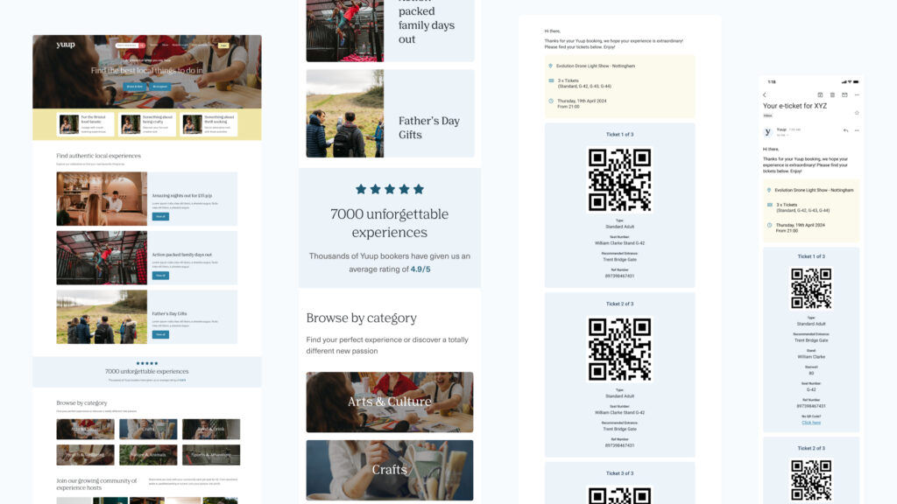Screen dimensions: 897x504
Task: Click 'Evolution Drone Light Show - Nottingham' in the desktop email
Action: (x=596, y=66)
